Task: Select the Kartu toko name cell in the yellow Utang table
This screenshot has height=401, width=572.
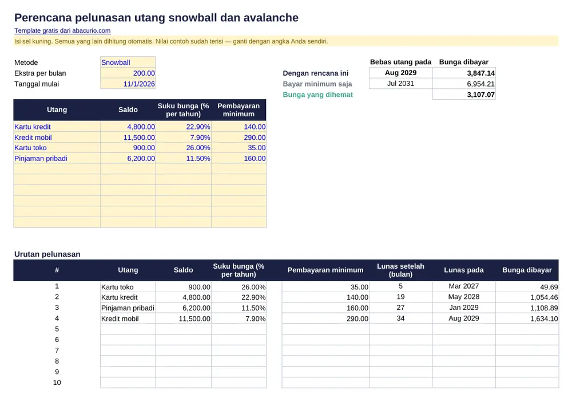Action: (57, 148)
